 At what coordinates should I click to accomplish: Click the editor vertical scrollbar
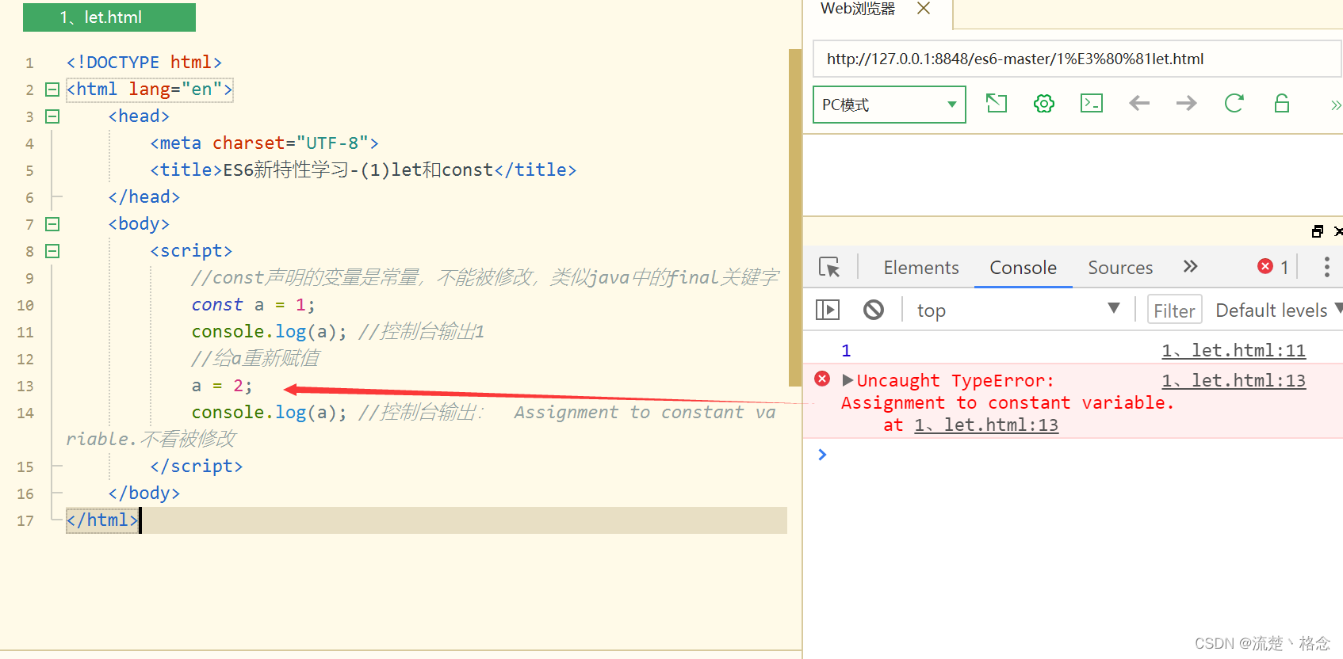tap(795, 218)
